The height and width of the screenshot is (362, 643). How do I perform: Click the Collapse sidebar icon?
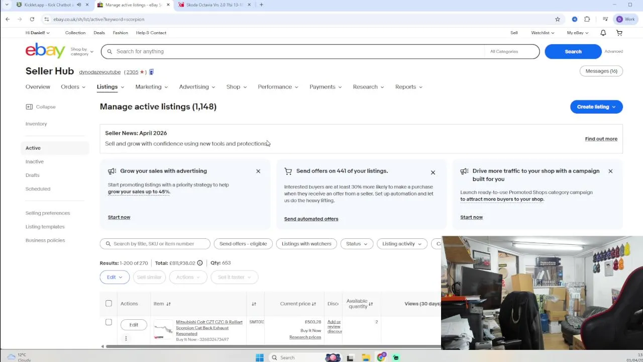(x=29, y=107)
